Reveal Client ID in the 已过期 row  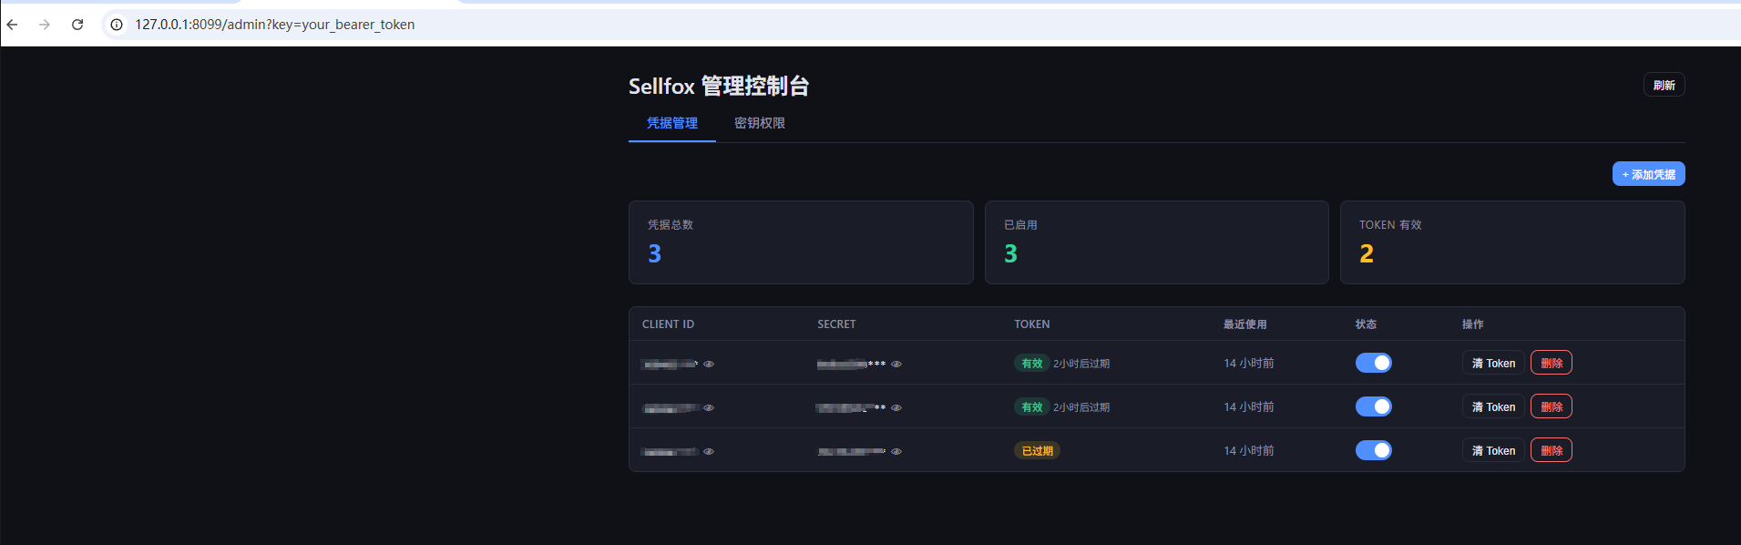click(709, 451)
